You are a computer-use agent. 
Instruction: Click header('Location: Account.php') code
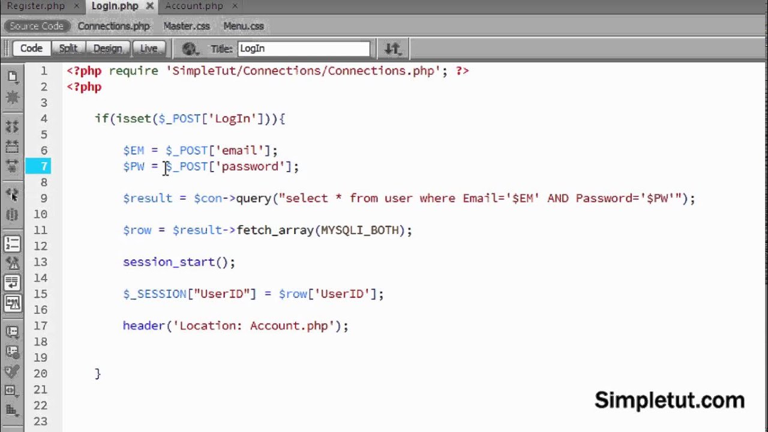point(232,325)
